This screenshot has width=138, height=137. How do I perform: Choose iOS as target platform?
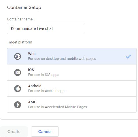pos(72,73)
